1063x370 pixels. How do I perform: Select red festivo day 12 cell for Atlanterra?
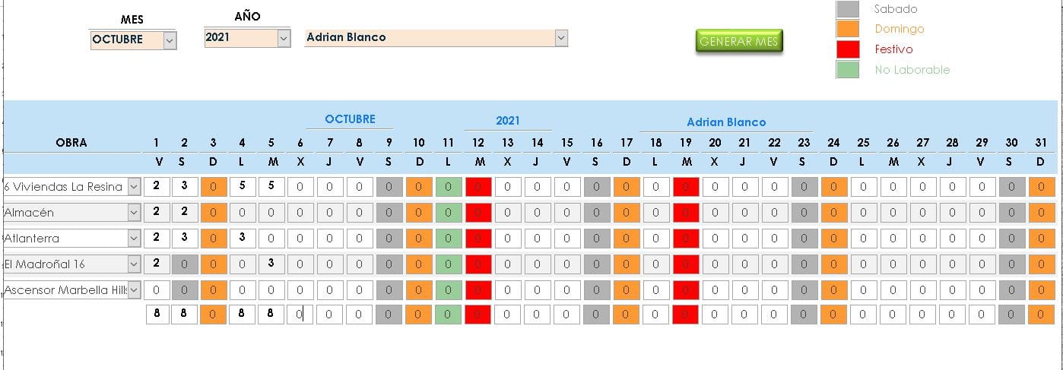click(478, 238)
